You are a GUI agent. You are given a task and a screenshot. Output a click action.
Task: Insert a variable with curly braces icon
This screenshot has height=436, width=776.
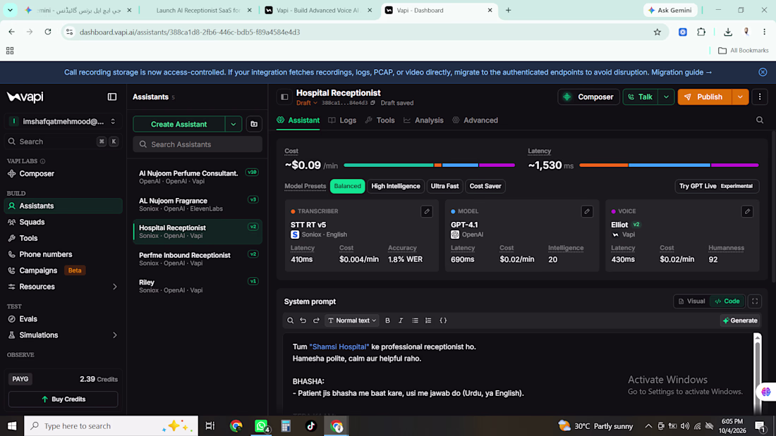coord(444,320)
